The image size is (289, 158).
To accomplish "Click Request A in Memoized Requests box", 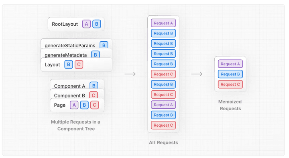I will 230,64.
